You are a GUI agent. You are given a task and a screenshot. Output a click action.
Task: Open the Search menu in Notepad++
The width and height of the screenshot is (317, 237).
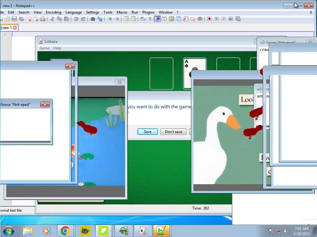24,12
